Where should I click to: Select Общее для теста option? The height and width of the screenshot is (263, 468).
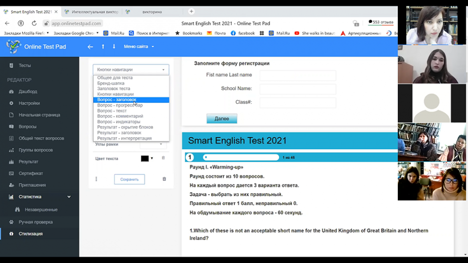[131, 77]
